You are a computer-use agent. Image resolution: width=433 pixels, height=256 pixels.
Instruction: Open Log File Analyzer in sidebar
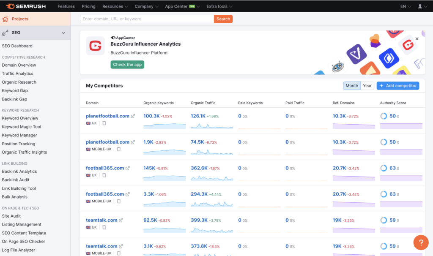pyautogui.click(x=19, y=250)
